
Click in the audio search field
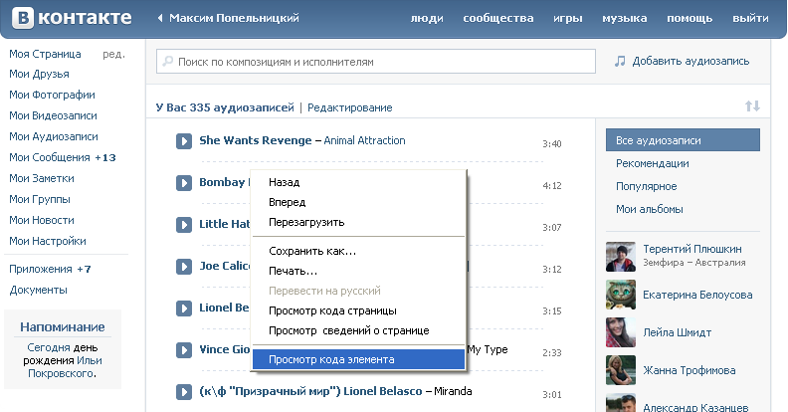click(x=378, y=62)
